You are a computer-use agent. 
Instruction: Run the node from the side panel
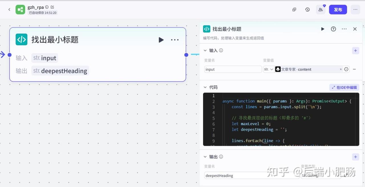click(x=323, y=29)
